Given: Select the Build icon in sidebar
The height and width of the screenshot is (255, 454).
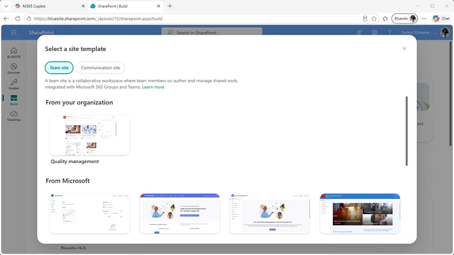Looking at the screenshot, I should point(14,99).
